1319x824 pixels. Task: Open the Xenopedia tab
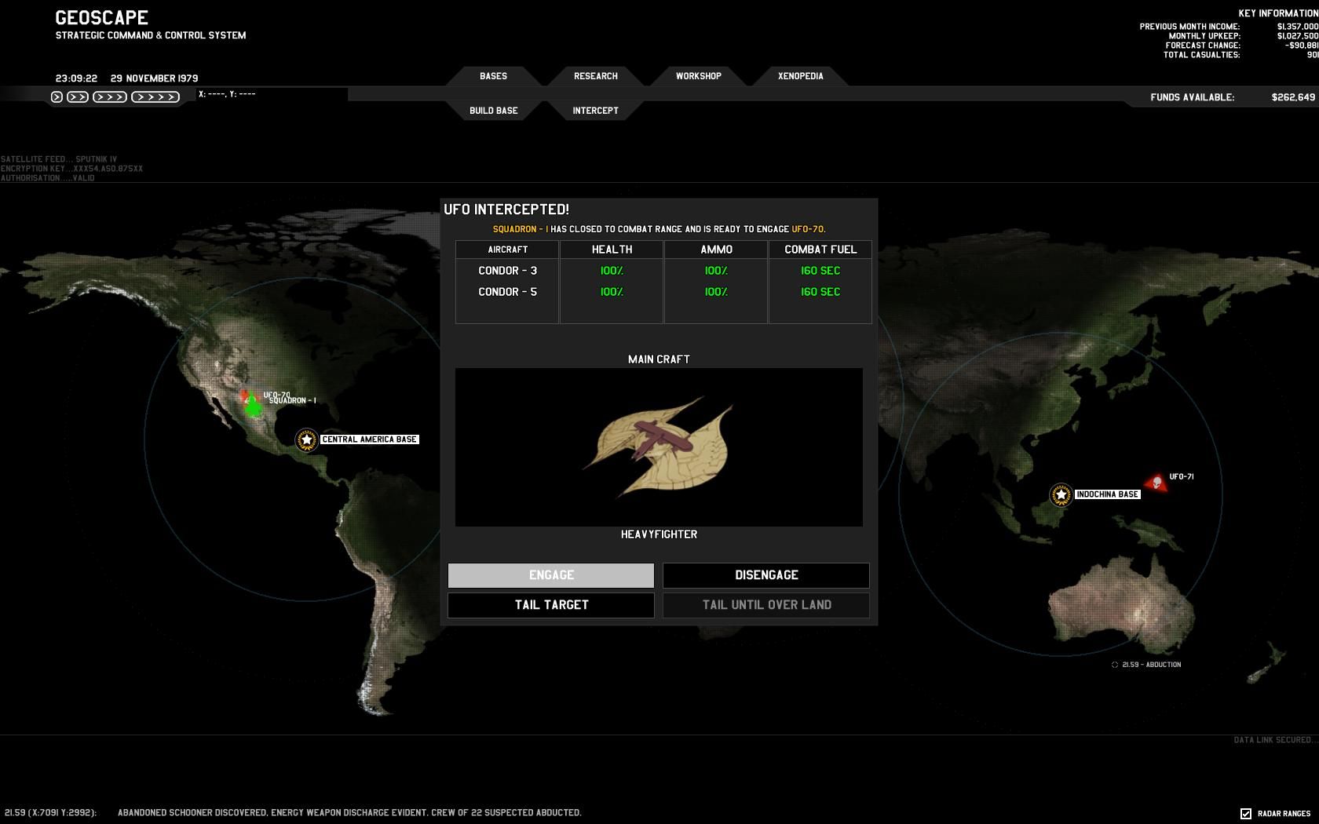(800, 76)
